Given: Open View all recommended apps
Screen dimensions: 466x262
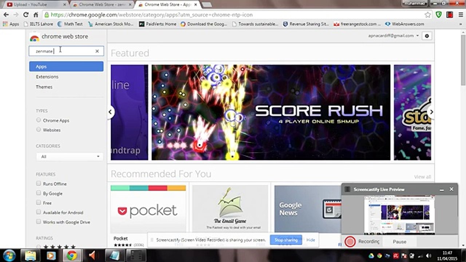Looking at the screenshot, I should click(x=422, y=177).
